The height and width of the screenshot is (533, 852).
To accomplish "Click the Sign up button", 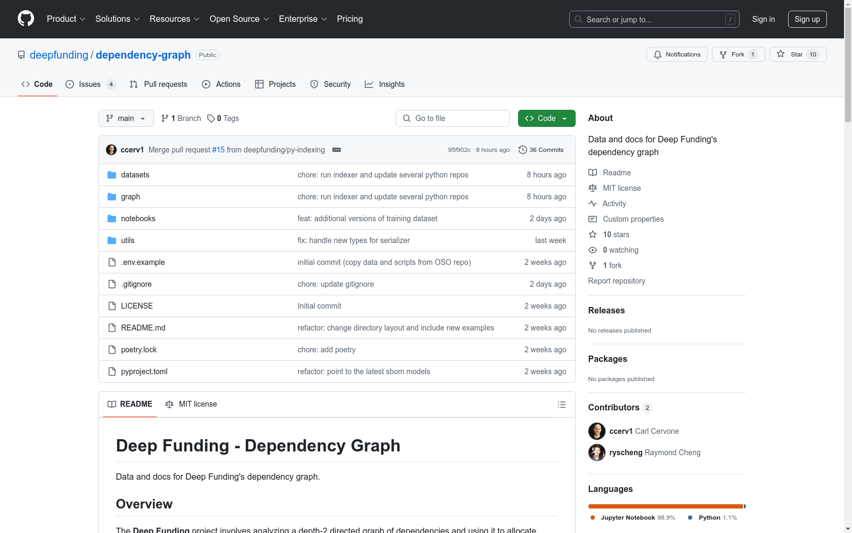I will 807,19.
